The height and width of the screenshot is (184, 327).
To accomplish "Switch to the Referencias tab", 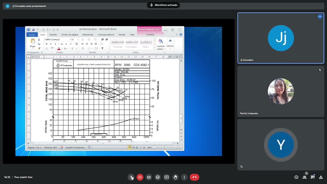I will (88, 34).
